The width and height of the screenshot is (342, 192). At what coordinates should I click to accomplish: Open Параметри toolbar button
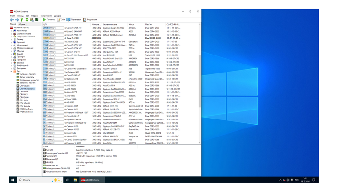click(74, 20)
